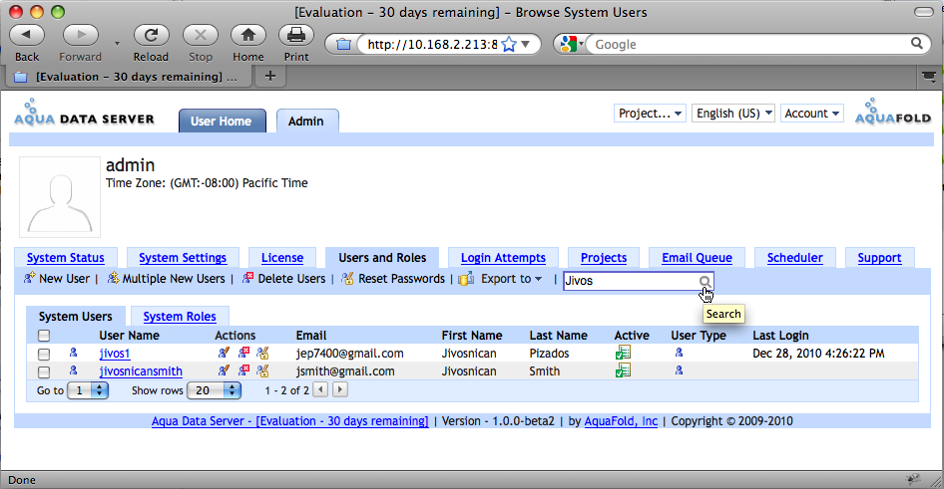The width and height of the screenshot is (944, 489).
Task: Click Active status icon for jivosnicansmith
Action: click(623, 370)
